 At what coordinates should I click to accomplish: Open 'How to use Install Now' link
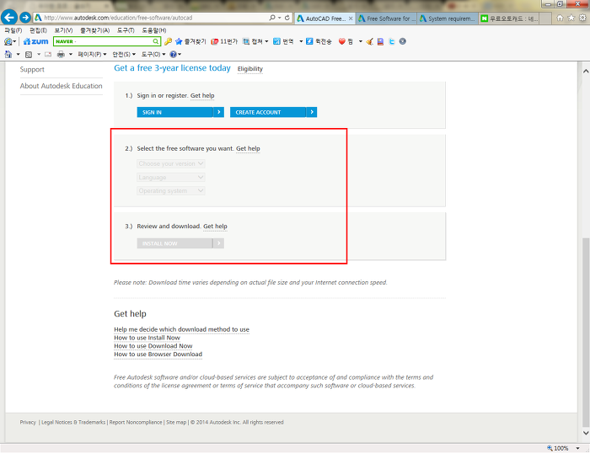tap(147, 338)
